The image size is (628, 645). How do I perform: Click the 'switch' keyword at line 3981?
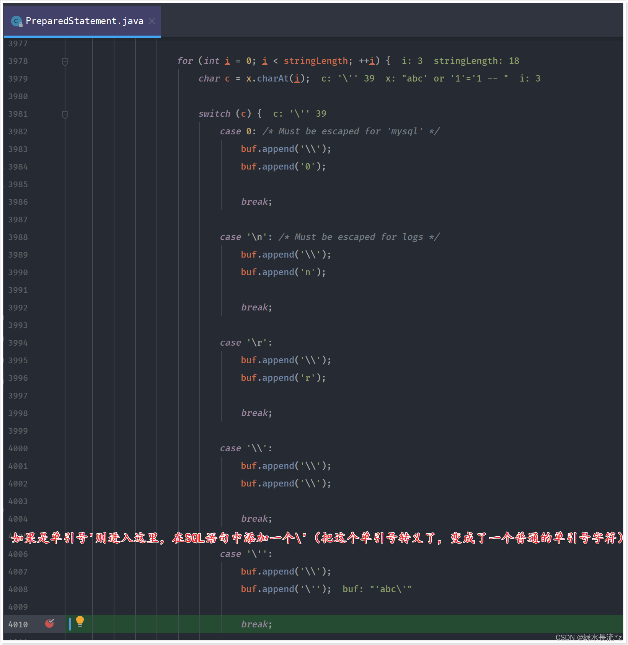point(214,114)
